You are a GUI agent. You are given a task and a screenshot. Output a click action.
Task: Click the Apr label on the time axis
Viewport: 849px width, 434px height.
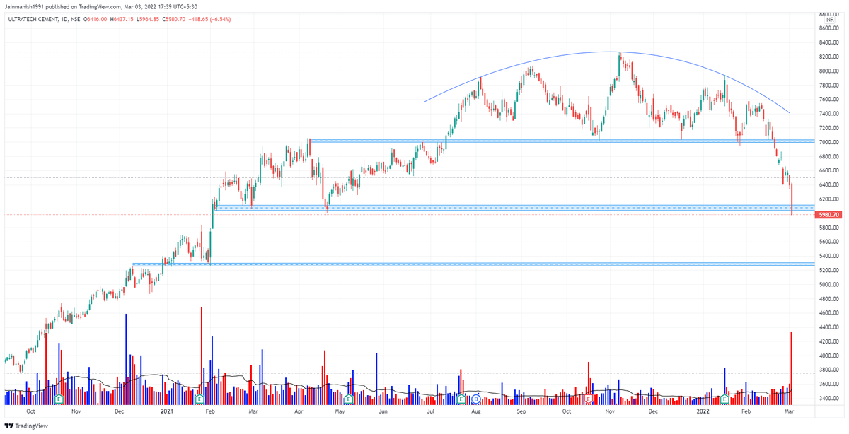coord(298,411)
